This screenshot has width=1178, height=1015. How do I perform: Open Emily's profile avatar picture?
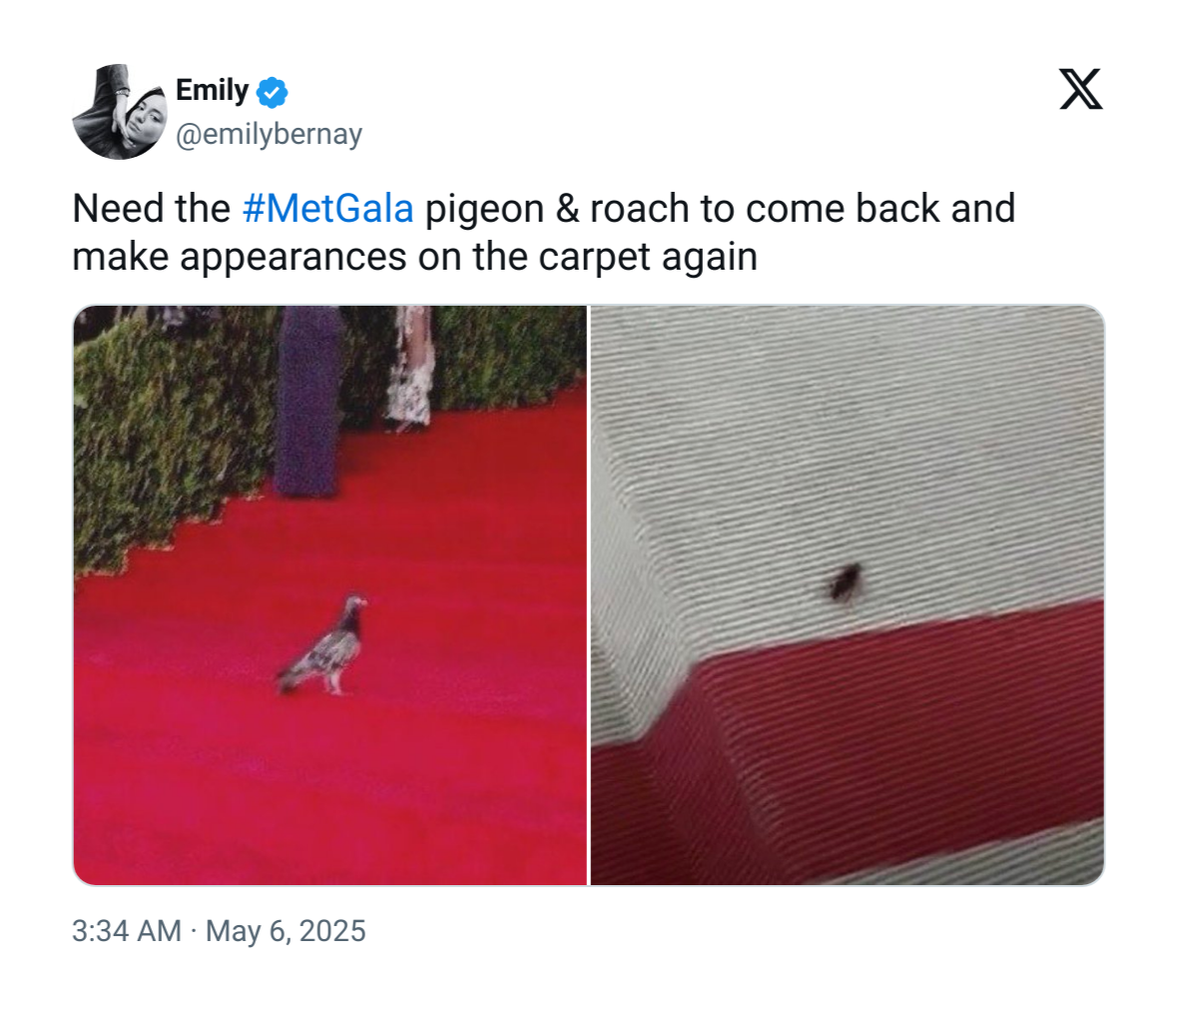click(x=120, y=111)
